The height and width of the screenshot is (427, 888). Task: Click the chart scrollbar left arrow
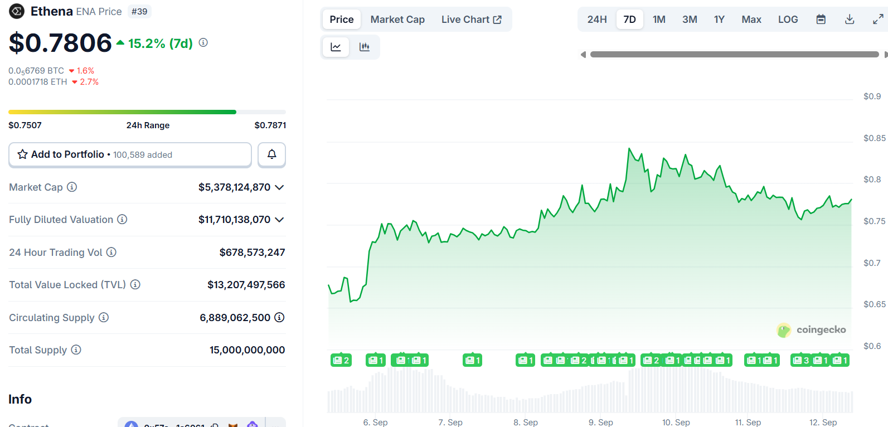pos(583,55)
